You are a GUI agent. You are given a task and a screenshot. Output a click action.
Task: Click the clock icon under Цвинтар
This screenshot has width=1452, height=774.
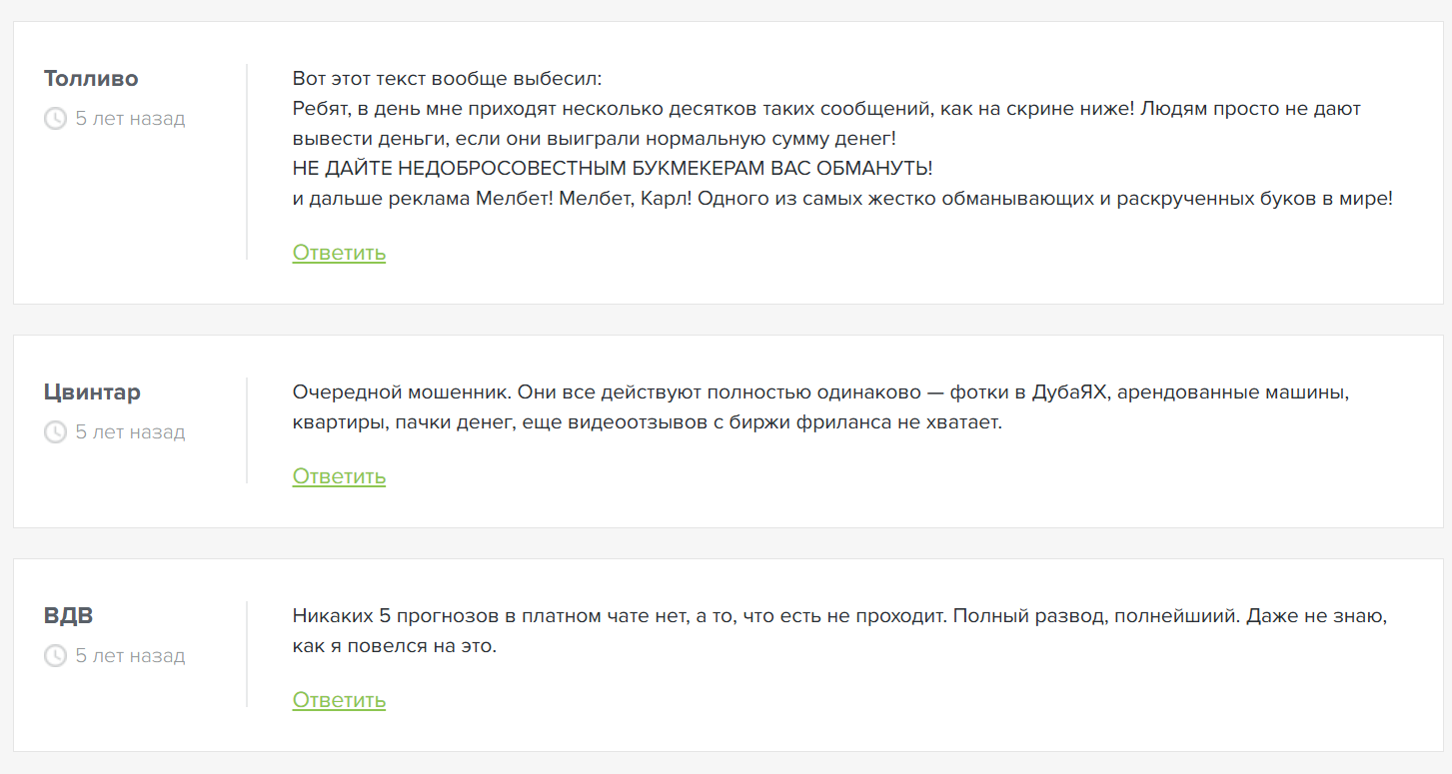click(55, 432)
